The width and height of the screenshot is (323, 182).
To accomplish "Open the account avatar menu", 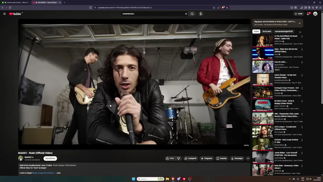I will (315, 14).
